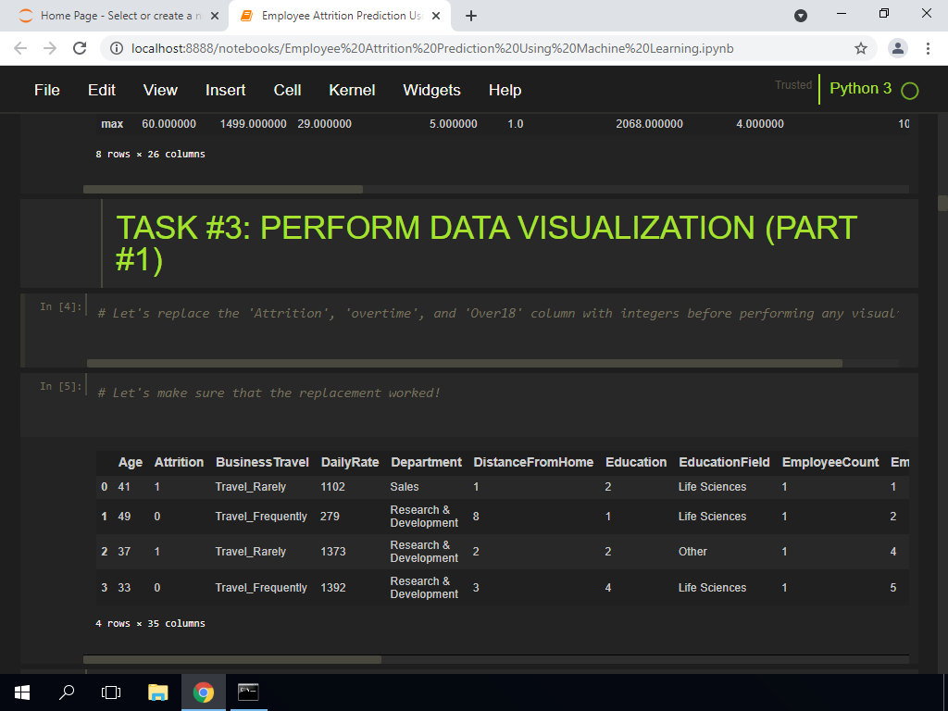
Task: Go forward in browser history
Action: 50,48
